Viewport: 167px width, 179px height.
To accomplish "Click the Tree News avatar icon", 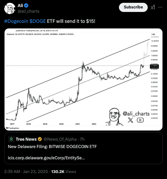I will pyautogui.click(x=11, y=139).
